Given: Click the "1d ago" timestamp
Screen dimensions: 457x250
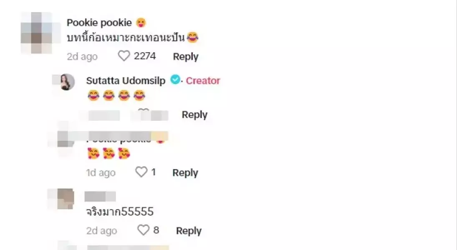Looking at the screenshot, I should (x=101, y=172).
